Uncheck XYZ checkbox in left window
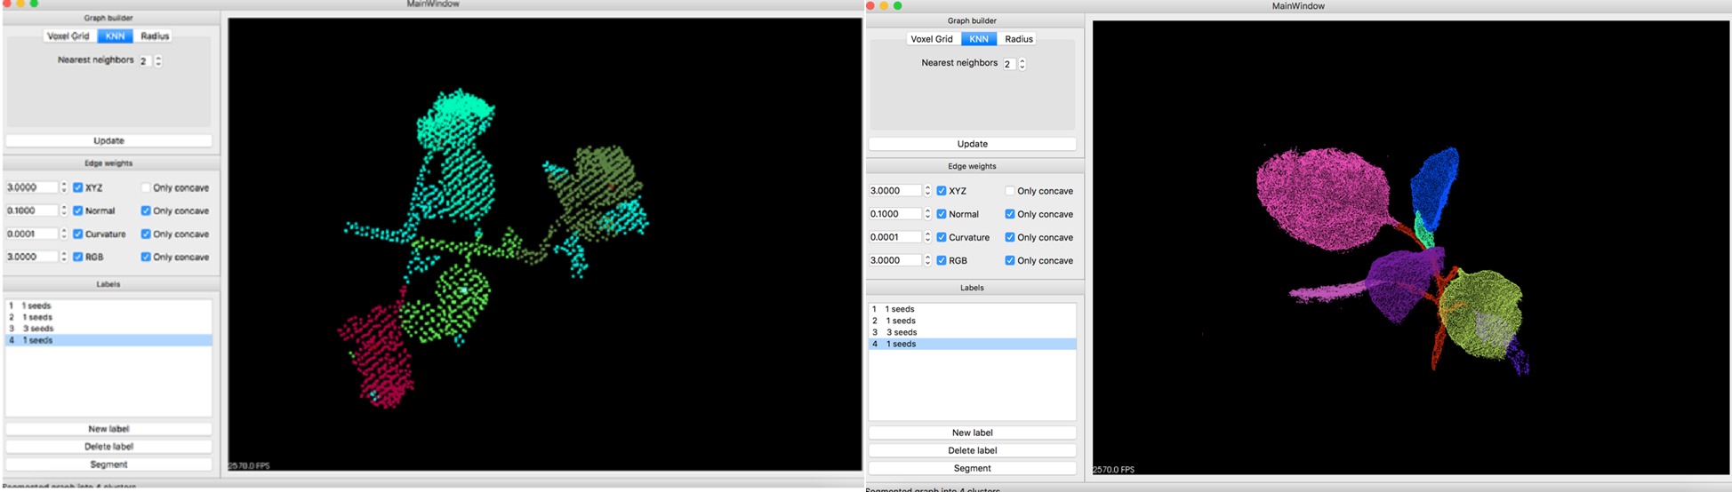 pyautogui.click(x=78, y=188)
